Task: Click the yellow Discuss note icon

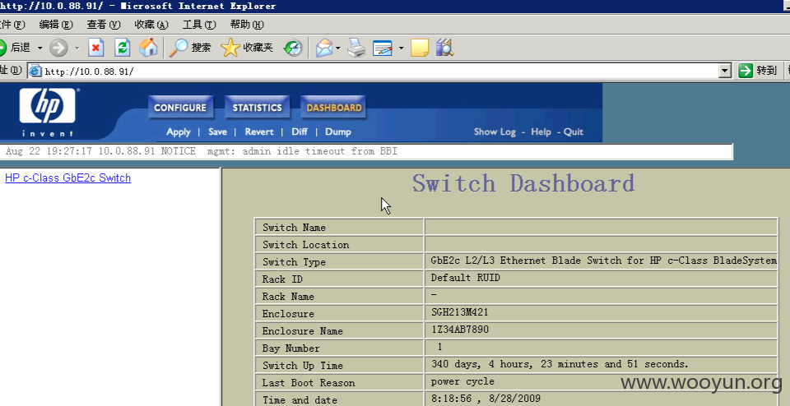Action: click(x=419, y=48)
